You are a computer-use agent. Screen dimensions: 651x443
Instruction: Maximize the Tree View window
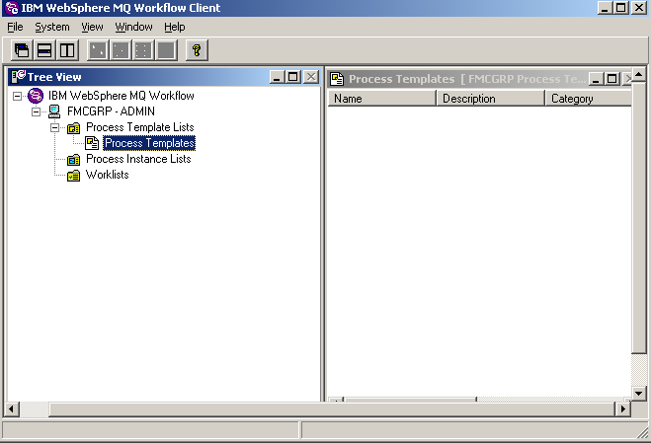click(293, 77)
